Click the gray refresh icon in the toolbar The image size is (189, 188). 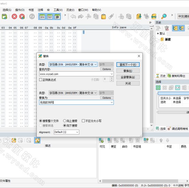pos(32,16)
